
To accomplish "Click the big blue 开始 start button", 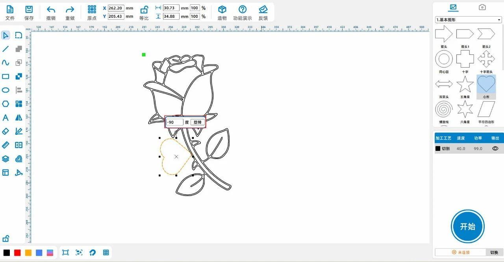I will [x=467, y=227].
